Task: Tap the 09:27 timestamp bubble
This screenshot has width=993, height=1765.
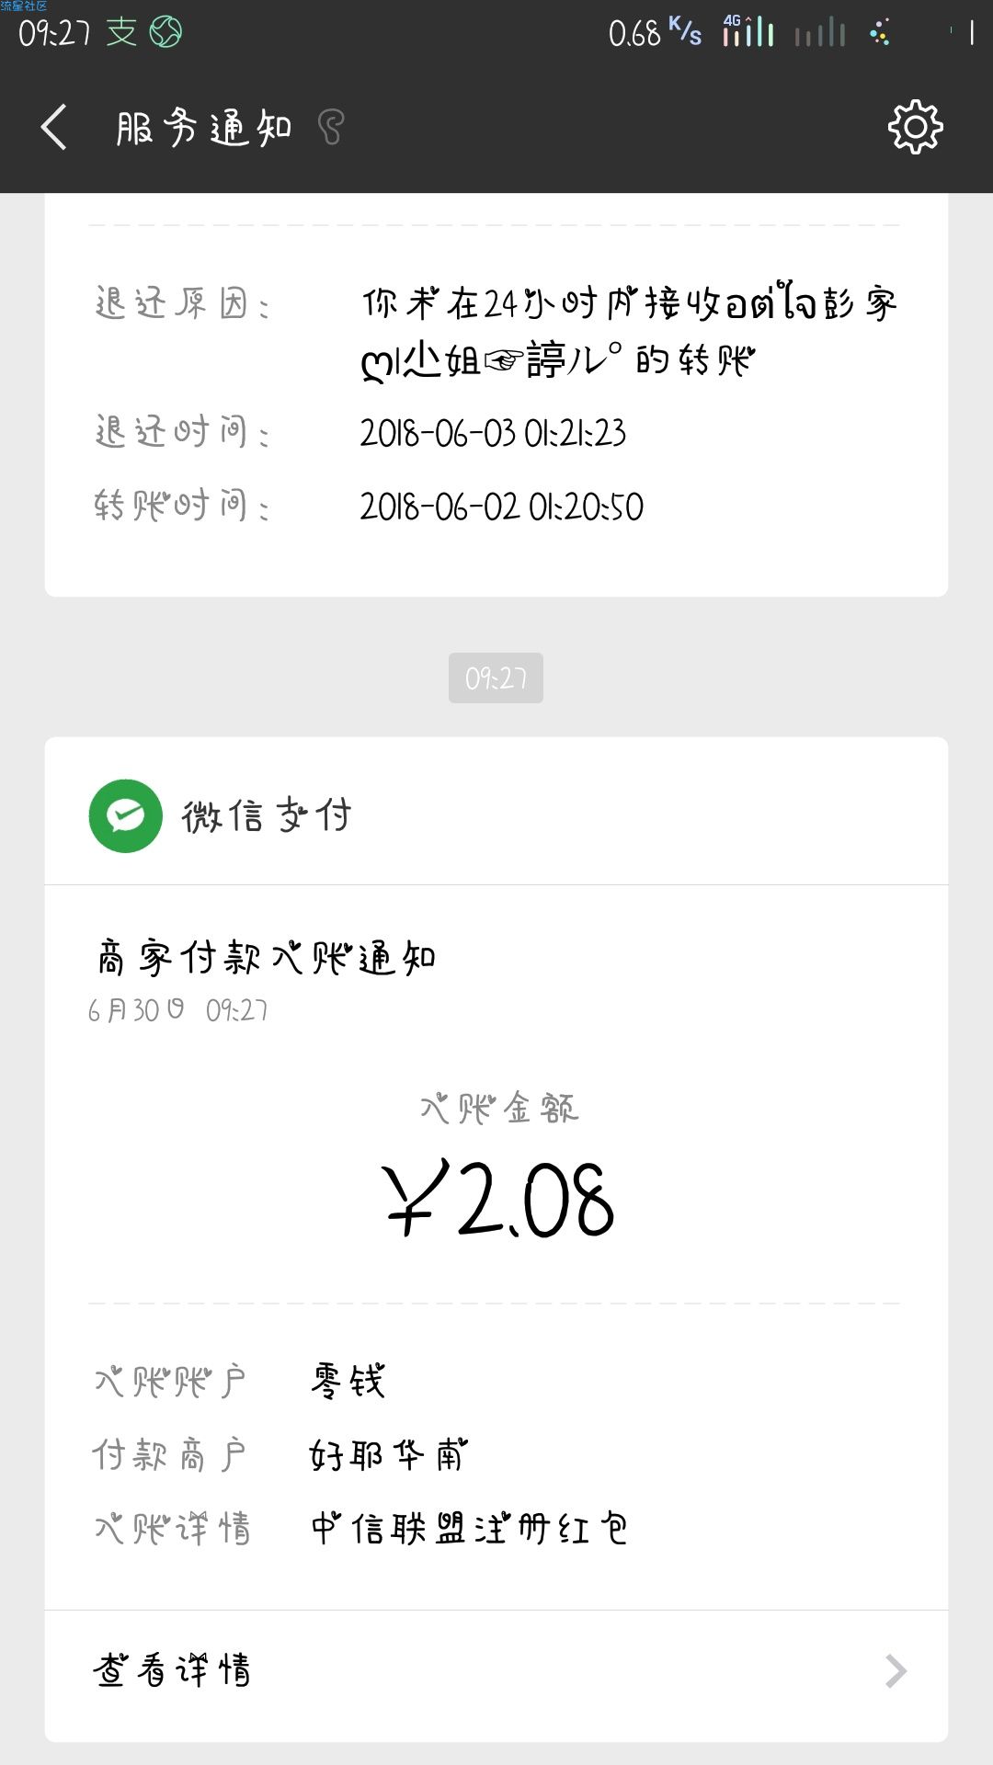Action: pyautogui.click(x=496, y=678)
